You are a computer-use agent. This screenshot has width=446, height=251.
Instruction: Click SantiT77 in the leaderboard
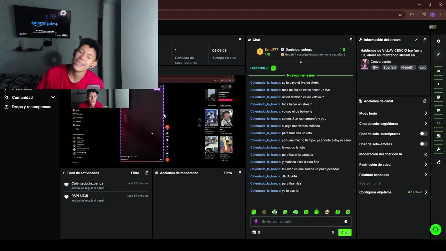[x=271, y=50]
